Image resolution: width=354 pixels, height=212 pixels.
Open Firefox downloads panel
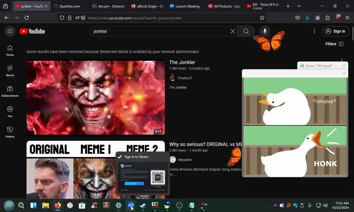pyautogui.click(x=307, y=18)
